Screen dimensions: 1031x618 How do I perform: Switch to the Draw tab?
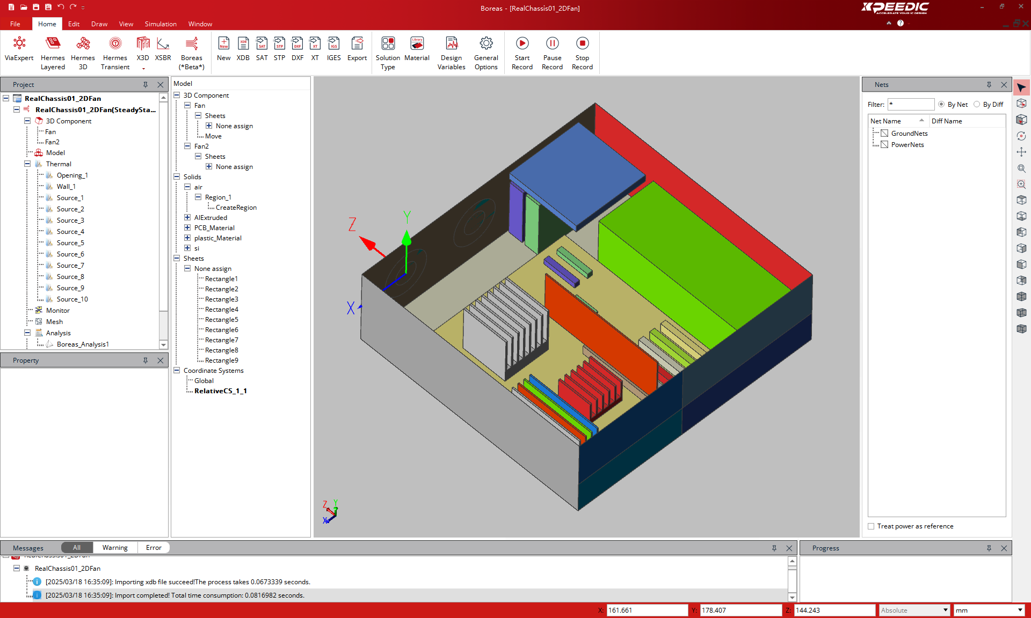coord(99,24)
